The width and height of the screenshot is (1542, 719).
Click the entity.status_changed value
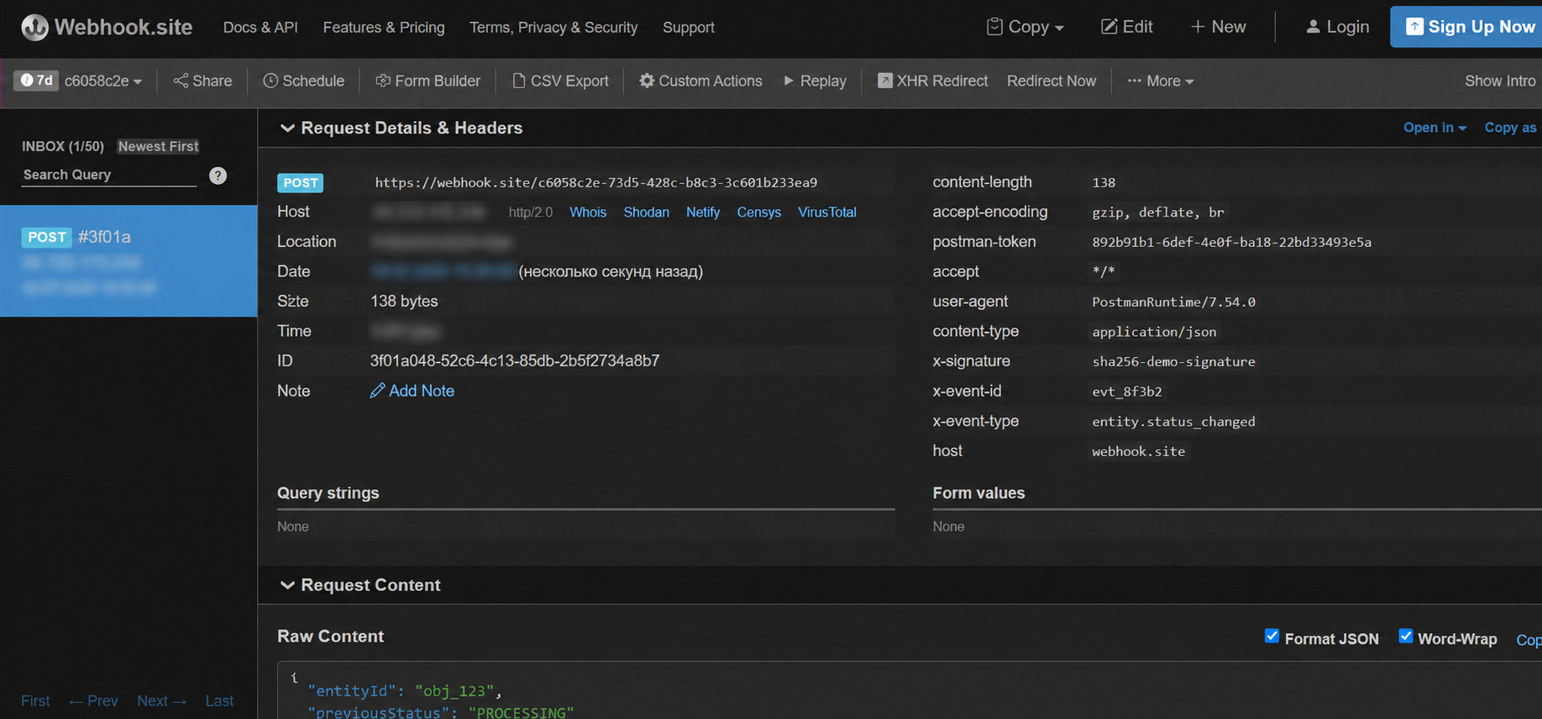coord(1173,422)
